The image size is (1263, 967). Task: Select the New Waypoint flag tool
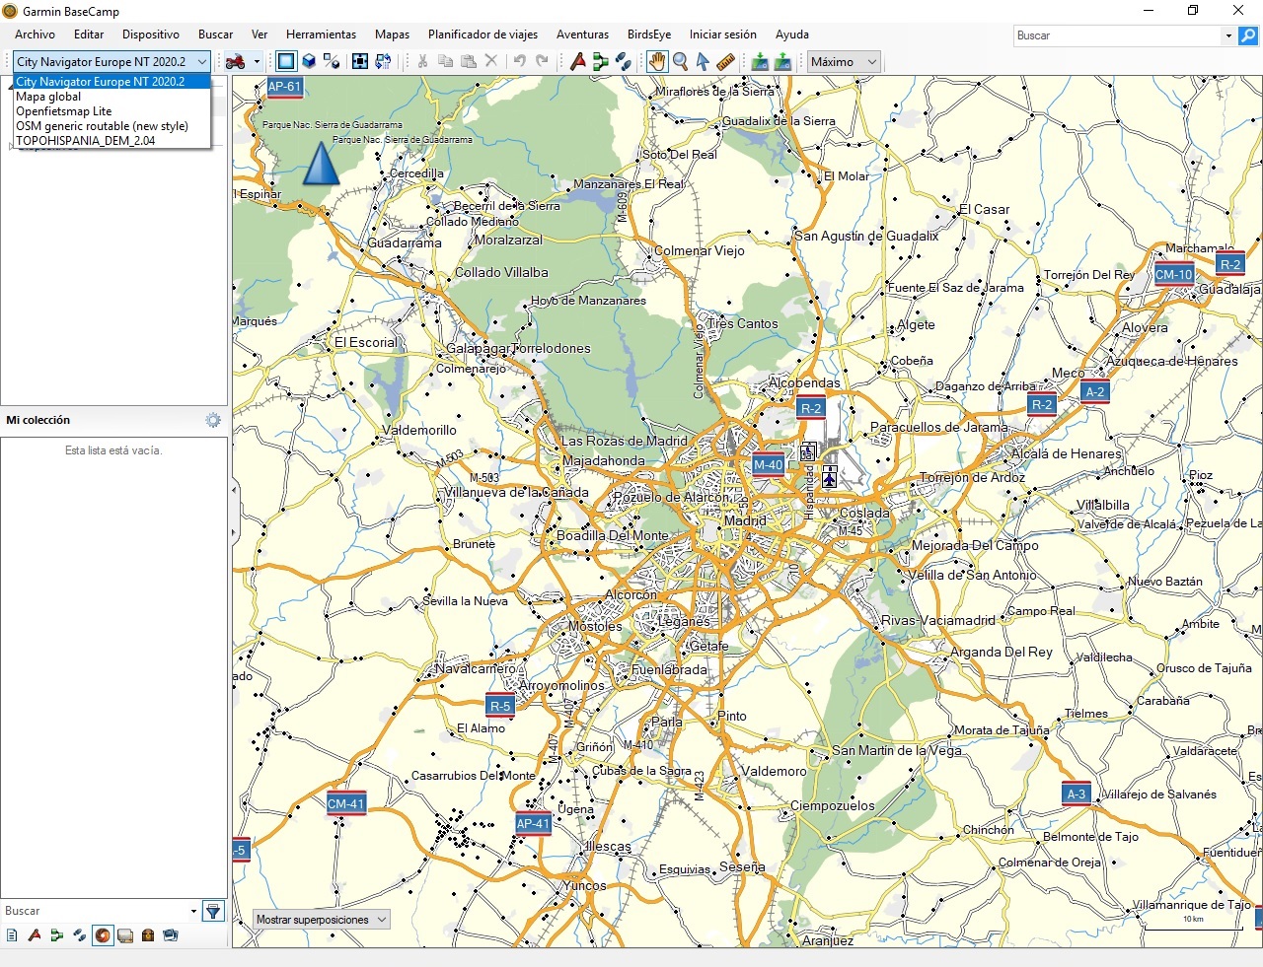pos(578,61)
